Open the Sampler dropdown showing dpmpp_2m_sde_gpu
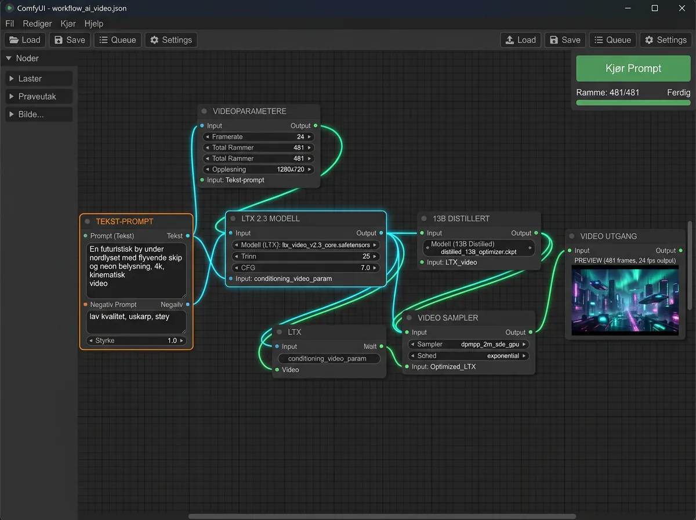Image resolution: width=696 pixels, height=520 pixels. click(x=467, y=344)
